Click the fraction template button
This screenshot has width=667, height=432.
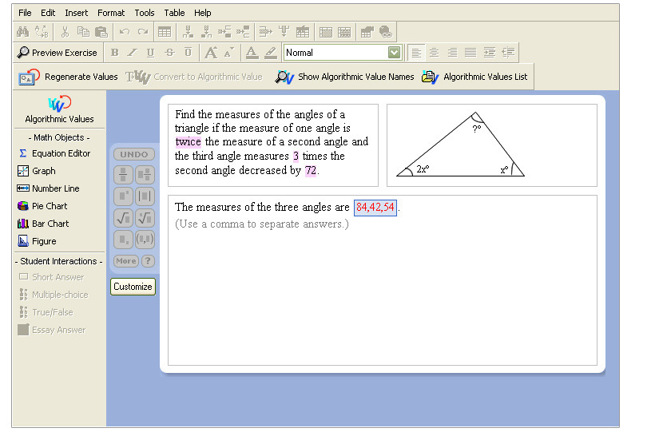(123, 174)
